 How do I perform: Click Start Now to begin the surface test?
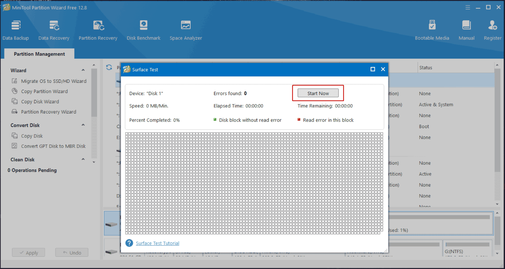pos(318,93)
